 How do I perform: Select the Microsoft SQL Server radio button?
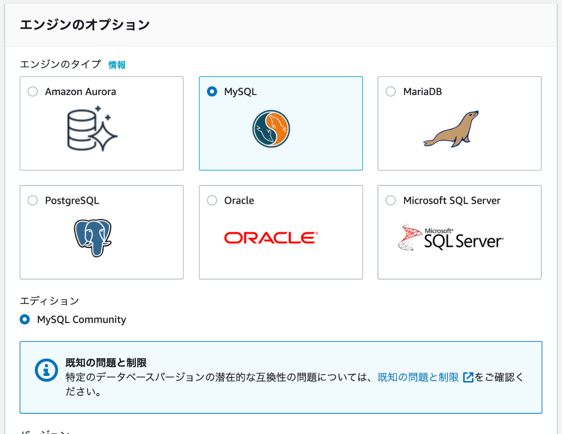[391, 200]
